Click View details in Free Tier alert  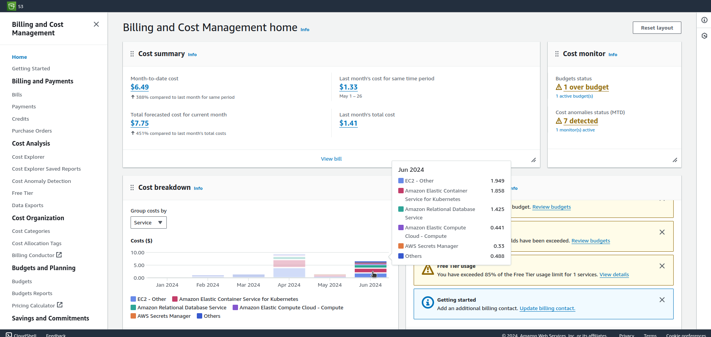[x=614, y=274]
